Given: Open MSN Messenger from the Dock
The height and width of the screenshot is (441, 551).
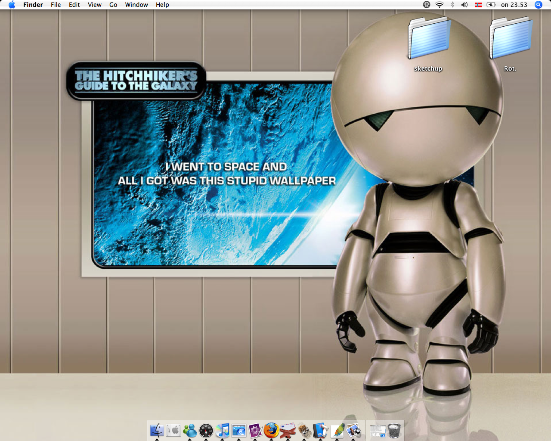Looking at the screenshot, I should point(190,430).
